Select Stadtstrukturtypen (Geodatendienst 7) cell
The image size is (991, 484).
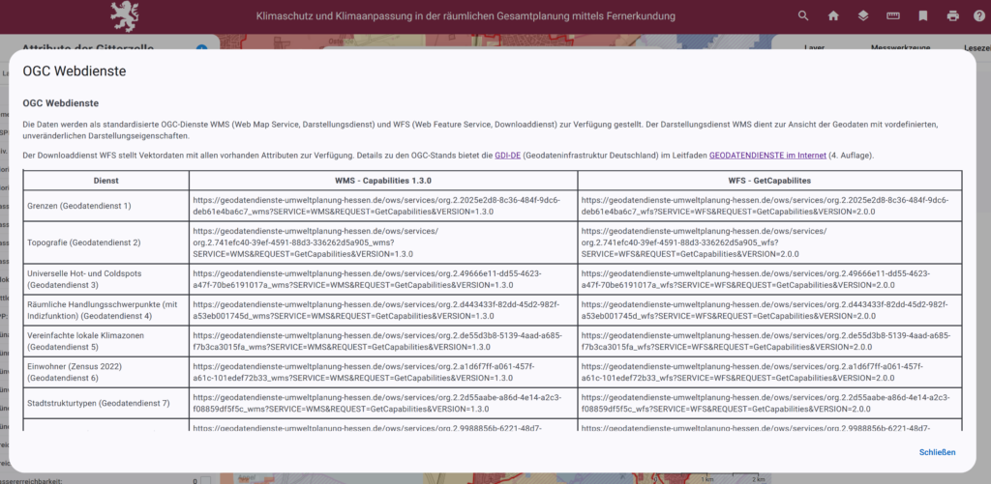click(106, 403)
